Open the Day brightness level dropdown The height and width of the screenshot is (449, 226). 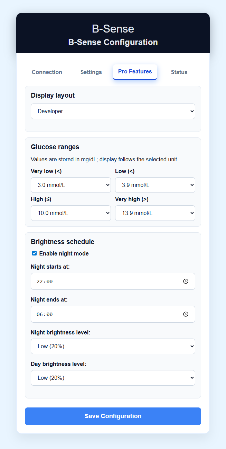[113, 378]
